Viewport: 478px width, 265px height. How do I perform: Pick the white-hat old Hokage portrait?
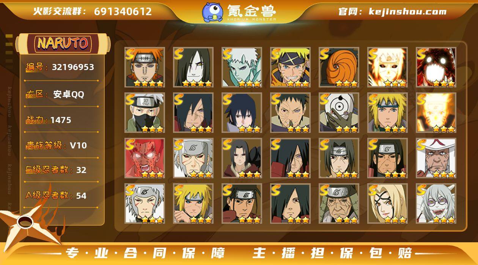(x=436, y=158)
